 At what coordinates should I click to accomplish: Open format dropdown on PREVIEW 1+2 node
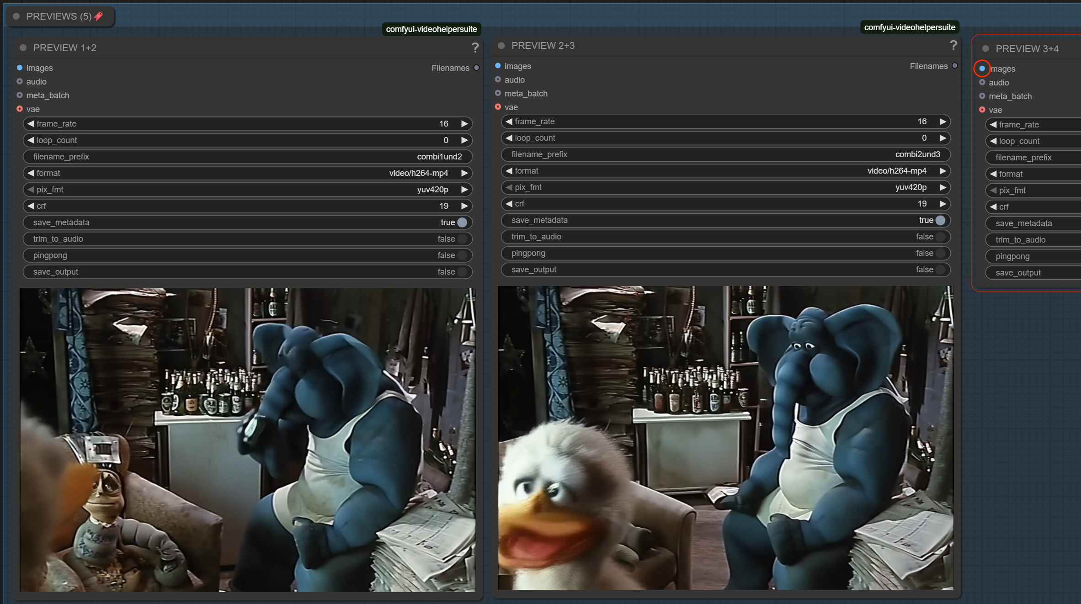[247, 173]
